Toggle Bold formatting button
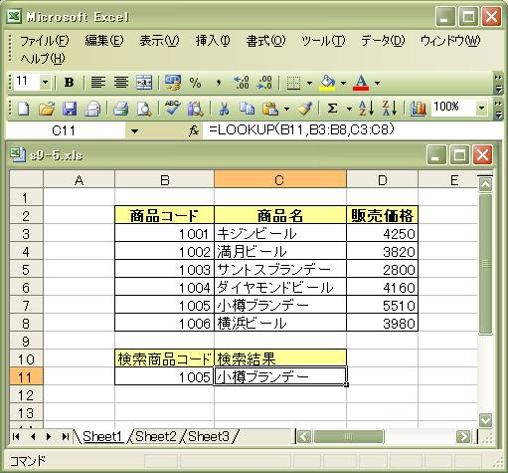508x473 pixels. coord(69,82)
